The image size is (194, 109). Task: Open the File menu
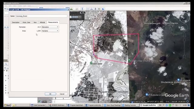[6, 6]
